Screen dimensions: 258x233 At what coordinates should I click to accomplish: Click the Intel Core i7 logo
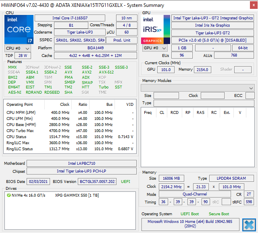[19, 29]
